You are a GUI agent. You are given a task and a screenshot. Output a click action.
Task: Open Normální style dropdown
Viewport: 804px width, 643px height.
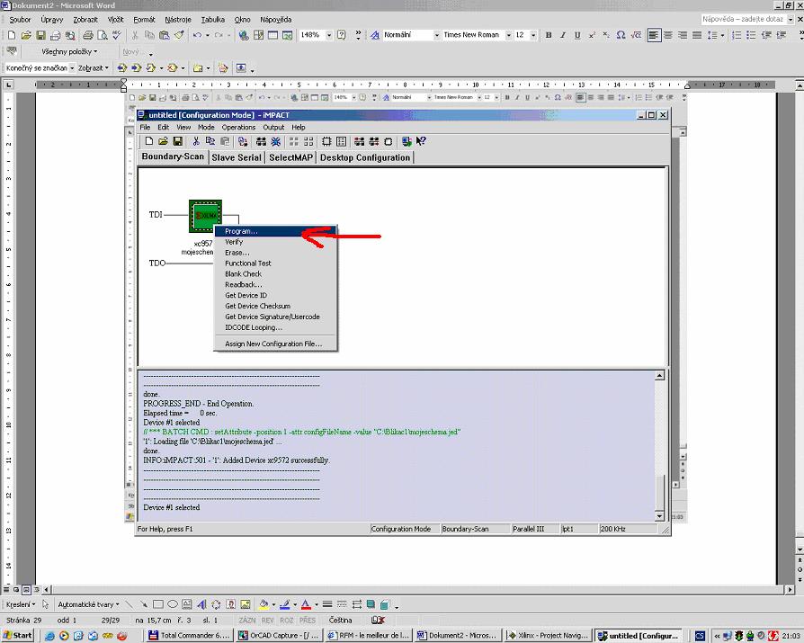tap(437, 35)
